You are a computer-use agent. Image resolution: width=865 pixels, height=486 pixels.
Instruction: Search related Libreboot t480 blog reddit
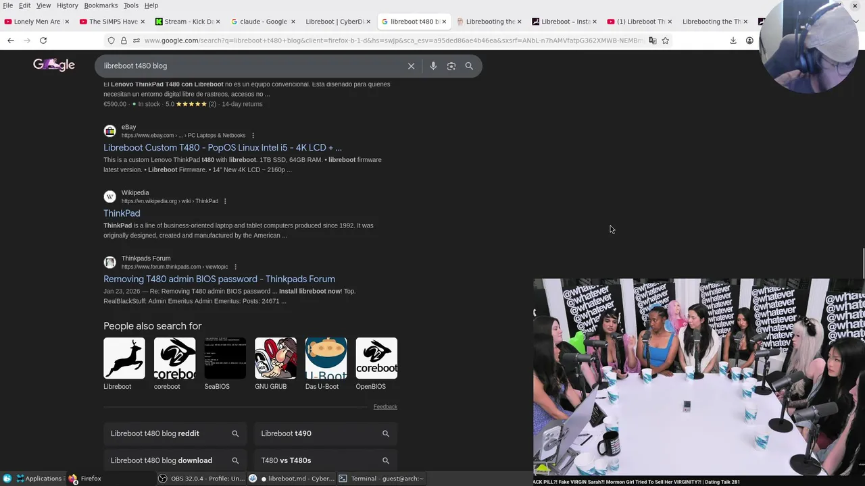(x=175, y=433)
